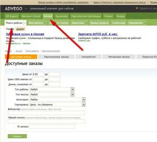Click the Цена до input field
157x142 pixels.
tap(54, 74)
